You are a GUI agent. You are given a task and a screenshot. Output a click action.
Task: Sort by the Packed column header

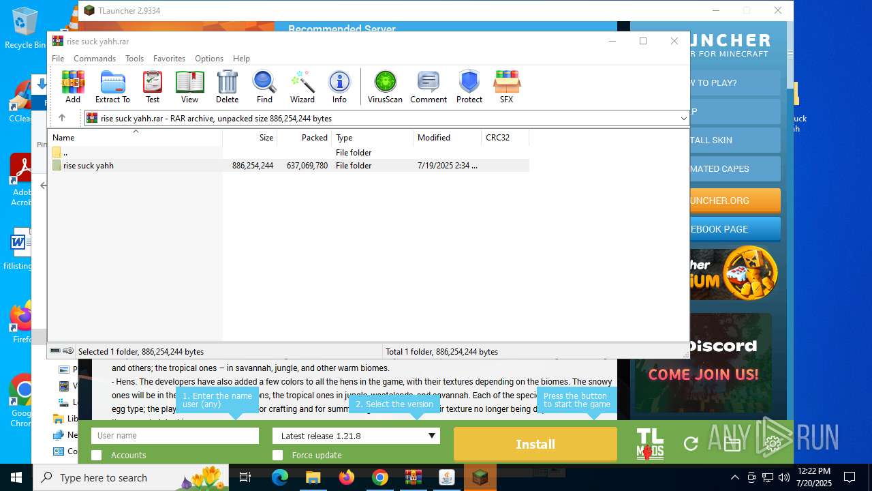(305, 138)
